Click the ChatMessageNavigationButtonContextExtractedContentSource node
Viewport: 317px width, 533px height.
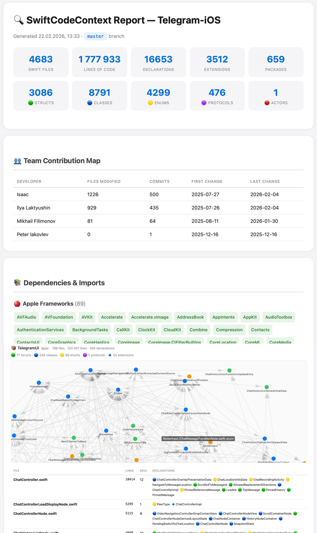(136, 370)
